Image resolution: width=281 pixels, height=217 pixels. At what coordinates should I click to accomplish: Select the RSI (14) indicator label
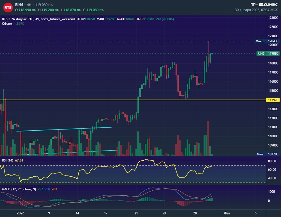coord(7,160)
